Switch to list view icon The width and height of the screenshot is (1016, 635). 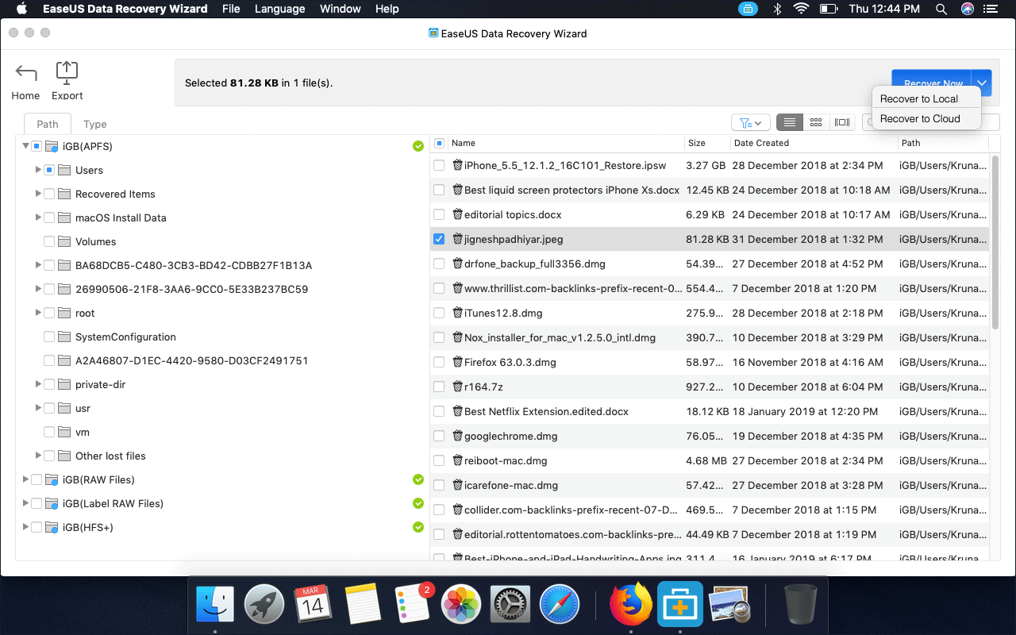(789, 121)
